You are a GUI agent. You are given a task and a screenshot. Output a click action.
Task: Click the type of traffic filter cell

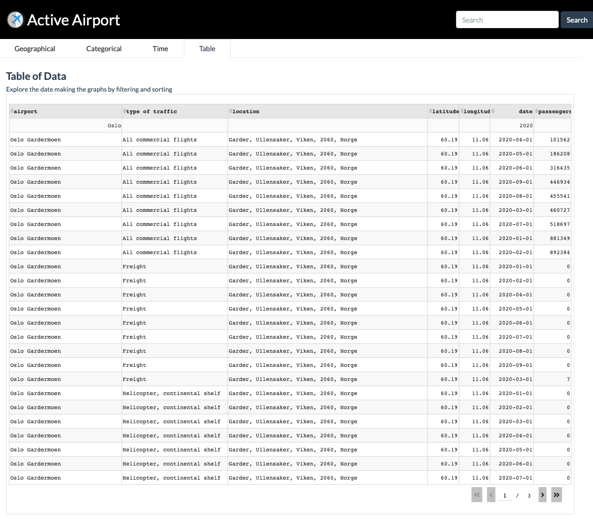click(x=175, y=125)
